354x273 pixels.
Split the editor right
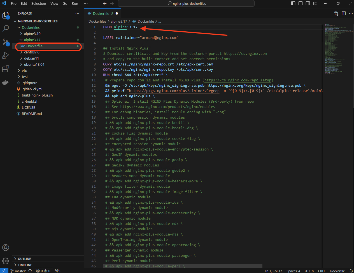point(344,13)
